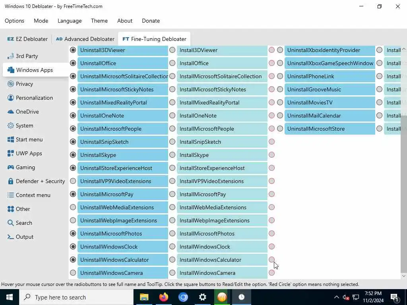407x305 pixels.
Task: Select the Windows Apps sidebar icon
Action: coord(11,70)
